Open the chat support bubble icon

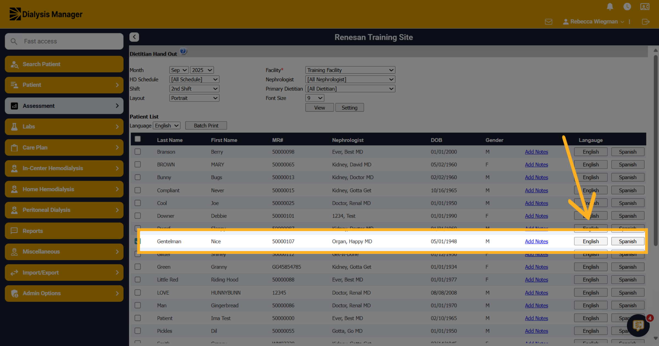(638, 325)
